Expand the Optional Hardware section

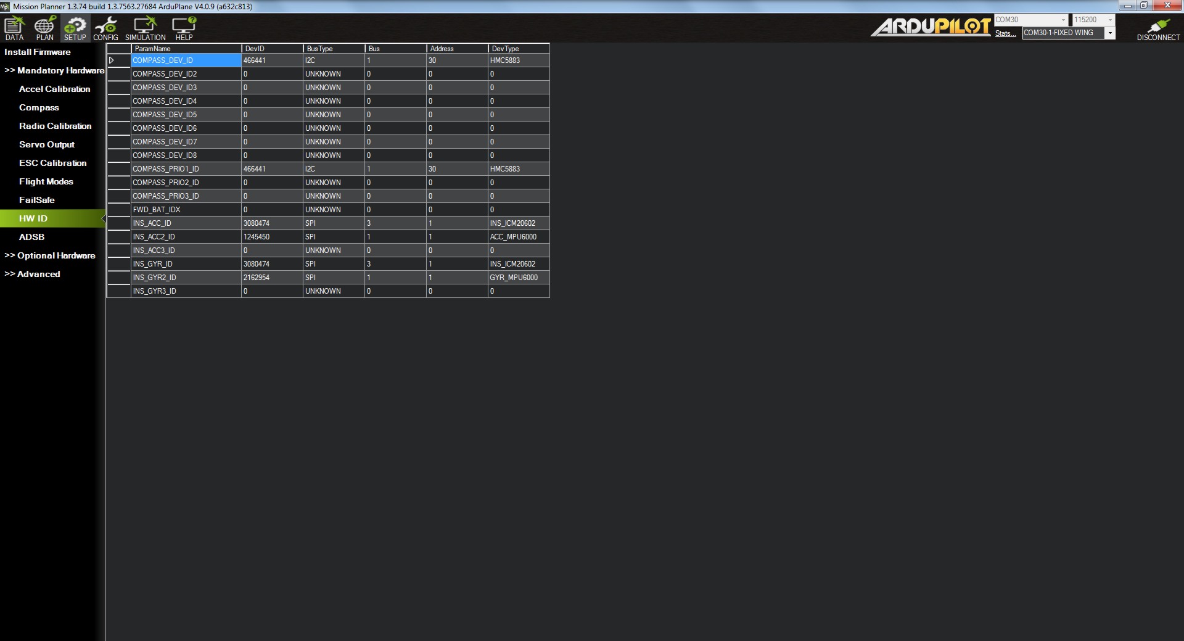click(x=50, y=255)
